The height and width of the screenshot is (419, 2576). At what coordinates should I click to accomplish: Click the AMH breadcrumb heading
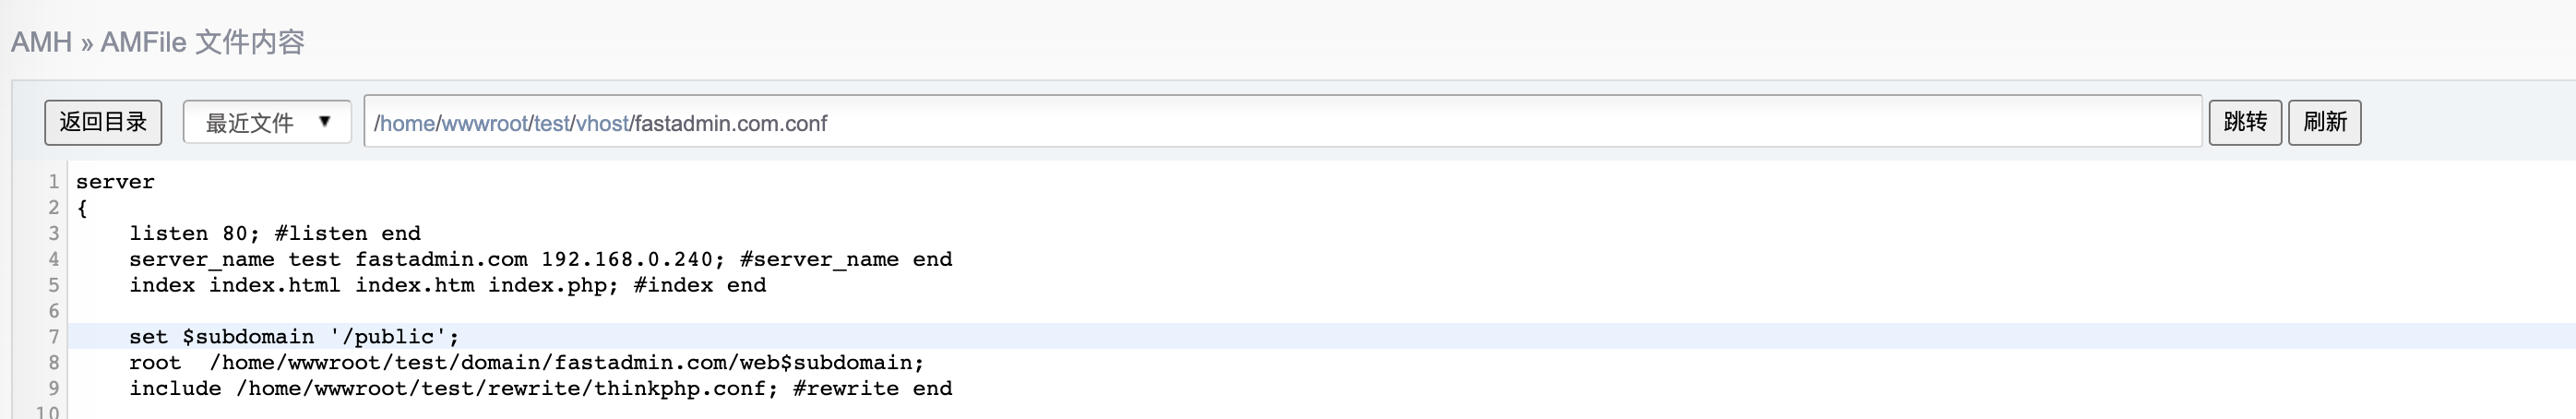41,42
